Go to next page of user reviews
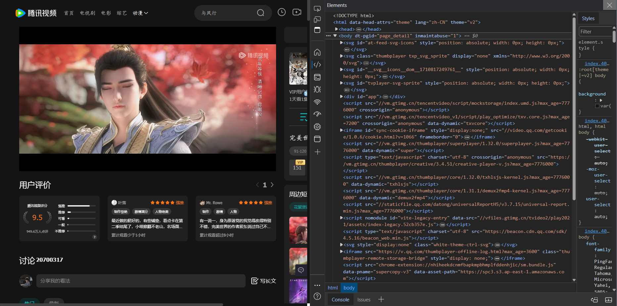The width and height of the screenshot is (617, 306). click(x=272, y=185)
